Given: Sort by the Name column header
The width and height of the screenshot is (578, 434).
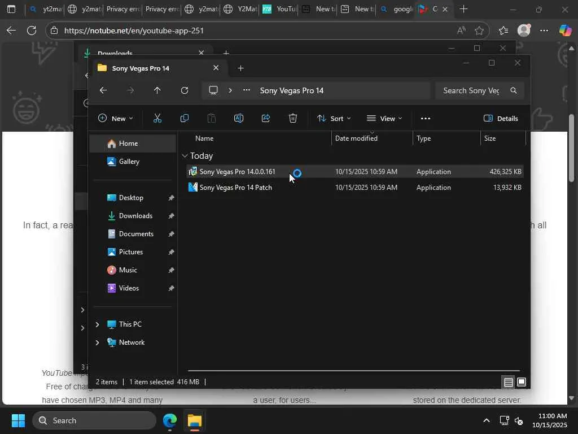Looking at the screenshot, I should (204, 138).
